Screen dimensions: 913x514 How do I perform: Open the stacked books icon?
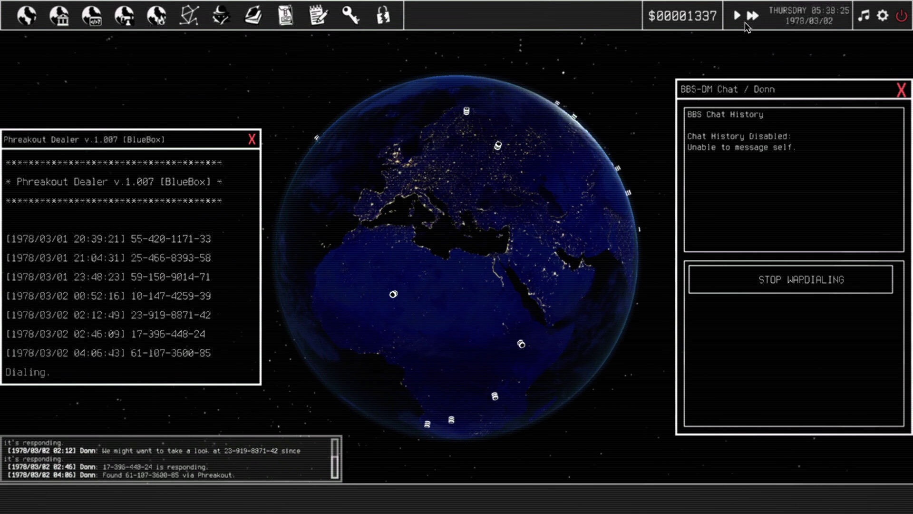click(x=253, y=16)
